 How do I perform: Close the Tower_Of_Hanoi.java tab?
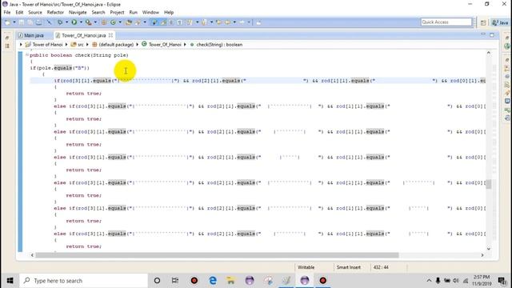(110, 35)
